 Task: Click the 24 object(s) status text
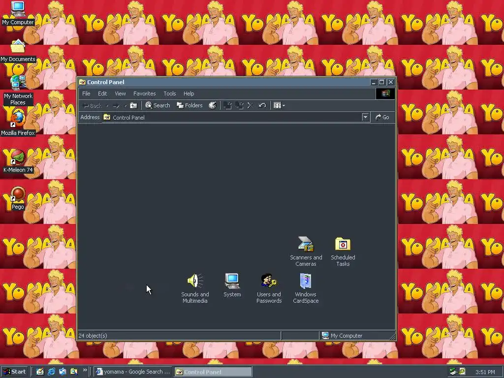tap(93, 336)
